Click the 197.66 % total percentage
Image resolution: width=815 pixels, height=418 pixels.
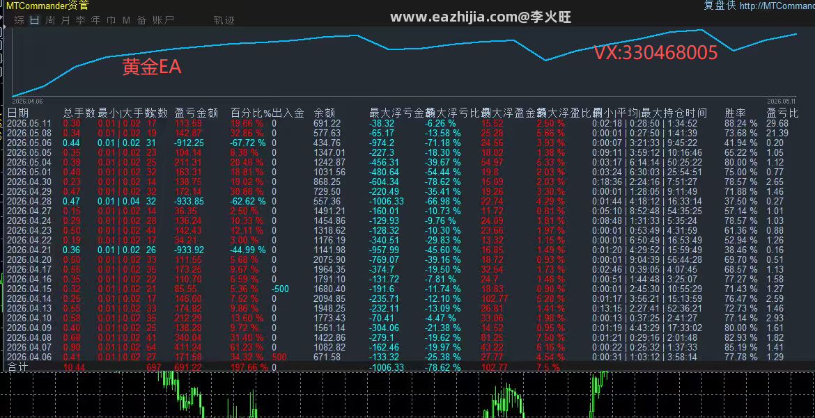pyautogui.click(x=249, y=367)
